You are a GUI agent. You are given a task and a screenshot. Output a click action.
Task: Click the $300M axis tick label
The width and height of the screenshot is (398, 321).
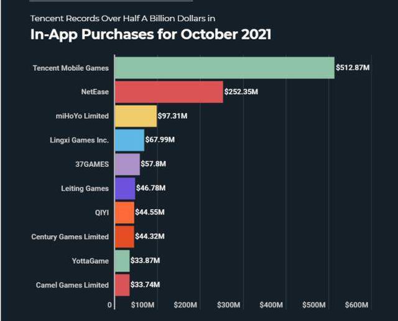(228, 305)
